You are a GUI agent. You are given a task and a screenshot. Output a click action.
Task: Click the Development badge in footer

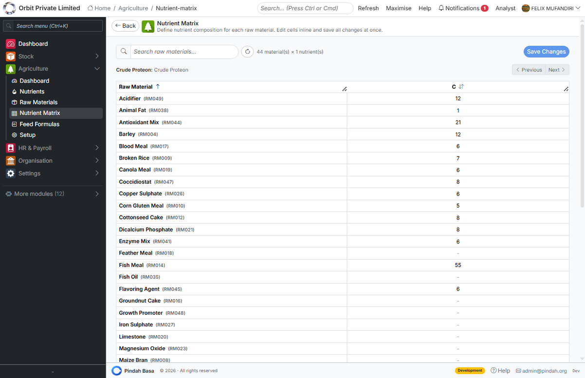point(470,371)
